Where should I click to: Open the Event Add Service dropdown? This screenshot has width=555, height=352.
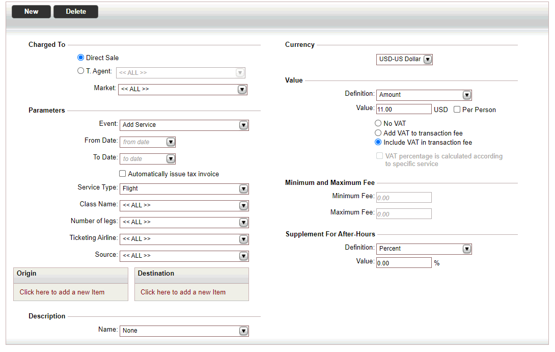[184, 125]
